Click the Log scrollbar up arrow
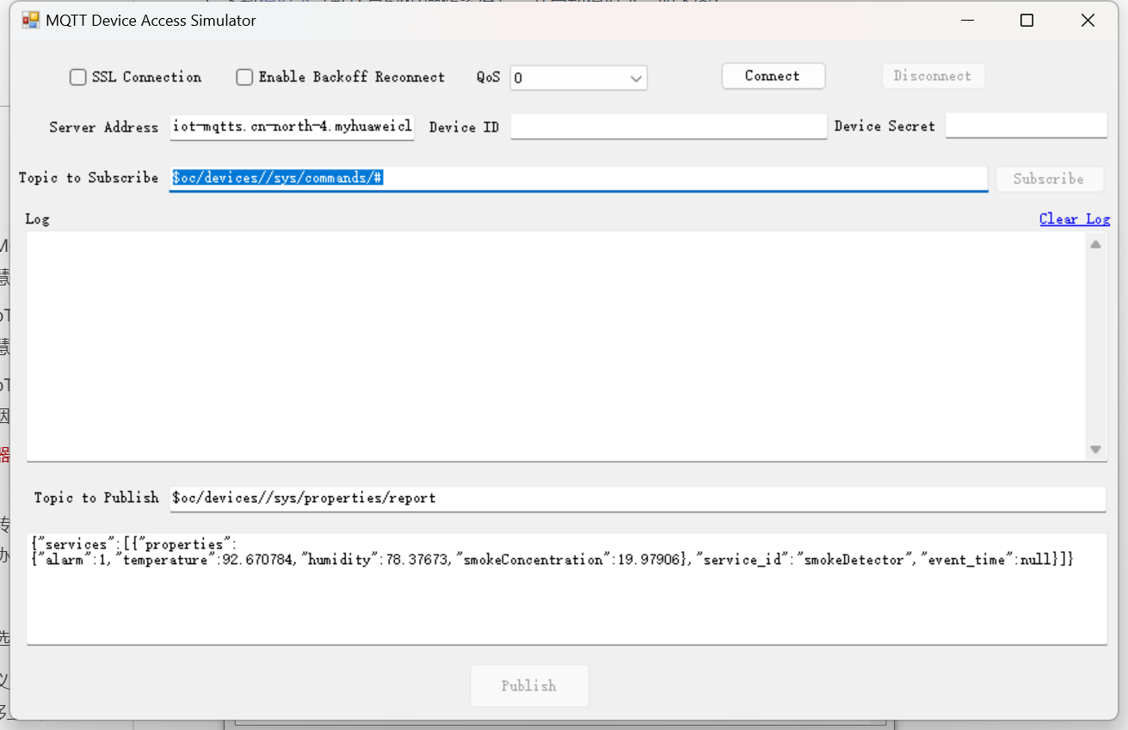Image resolution: width=1128 pixels, height=730 pixels. pyautogui.click(x=1095, y=245)
